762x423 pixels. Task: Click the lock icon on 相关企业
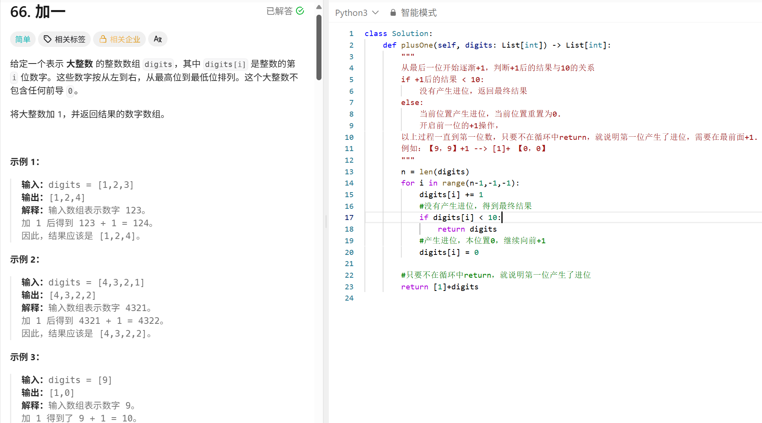click(103, 39)
